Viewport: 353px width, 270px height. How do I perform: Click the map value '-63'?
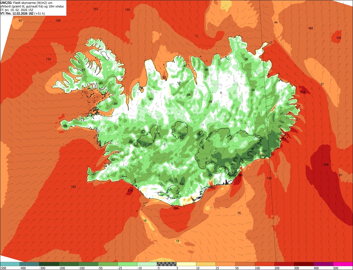181,184
